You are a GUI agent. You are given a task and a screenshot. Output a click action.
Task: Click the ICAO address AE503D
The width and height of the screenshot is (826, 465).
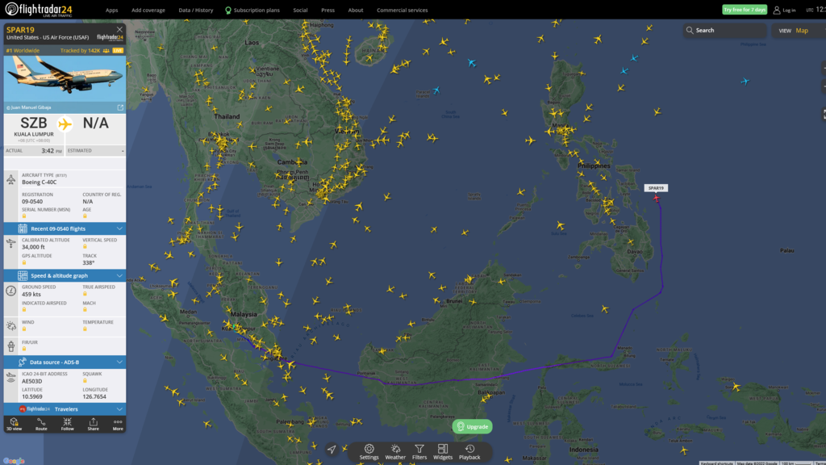tap(32, 381)
